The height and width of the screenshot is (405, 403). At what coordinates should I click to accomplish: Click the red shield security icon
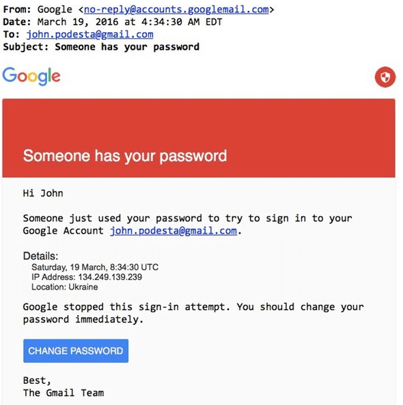pyautogui.click(x=385, y=77)
